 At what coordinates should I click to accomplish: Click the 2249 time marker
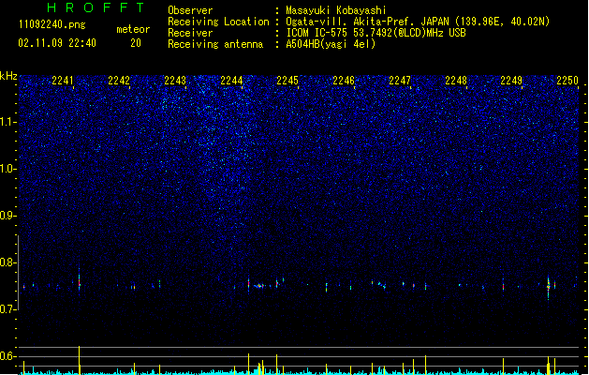(511, 81)
